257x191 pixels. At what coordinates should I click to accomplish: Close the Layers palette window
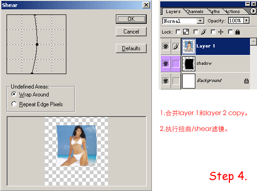coord(254,4)
